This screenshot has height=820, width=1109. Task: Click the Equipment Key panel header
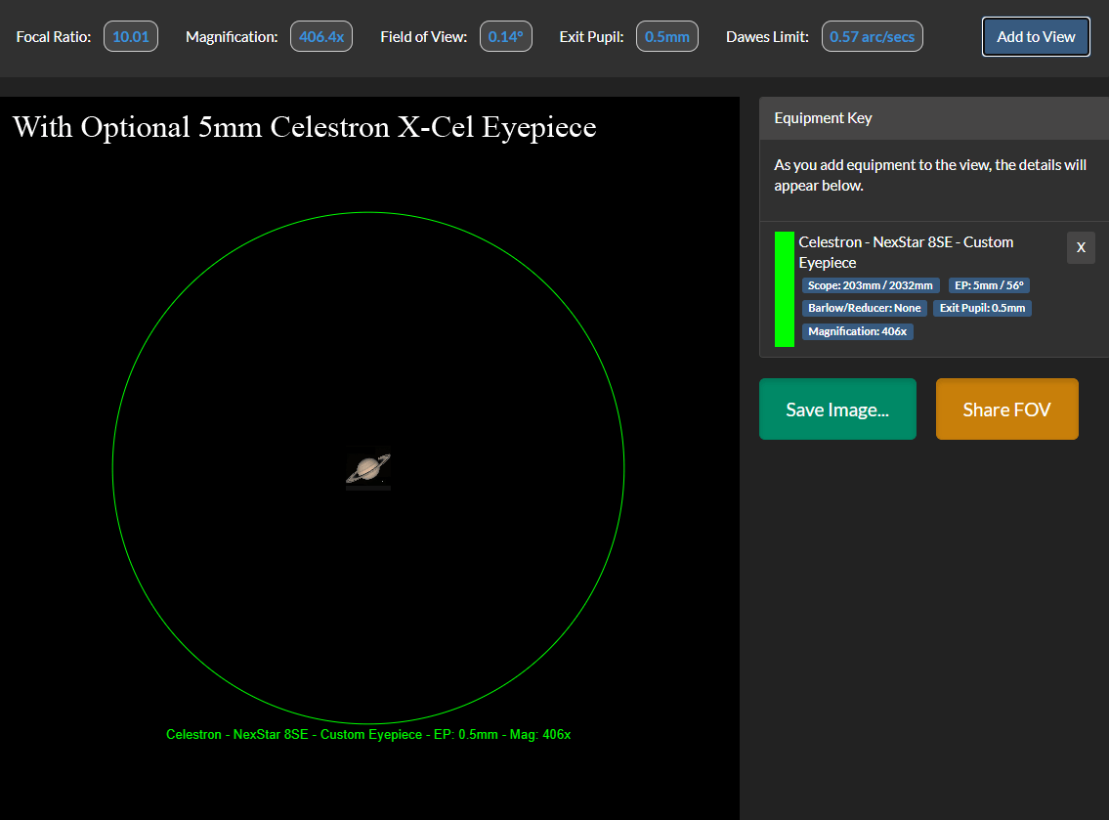pos(820,117)
